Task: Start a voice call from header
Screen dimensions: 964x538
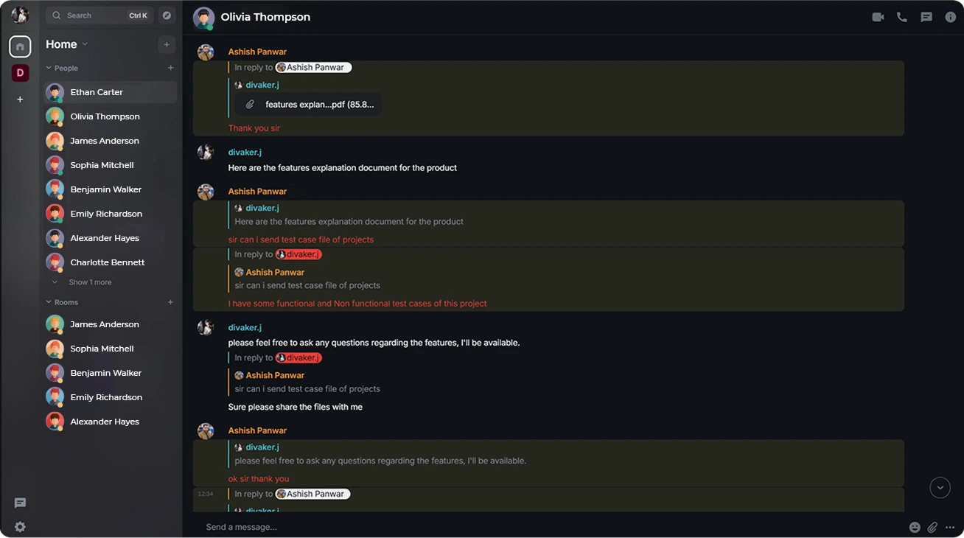Action: pyautogui.click(x=902, y=17)
